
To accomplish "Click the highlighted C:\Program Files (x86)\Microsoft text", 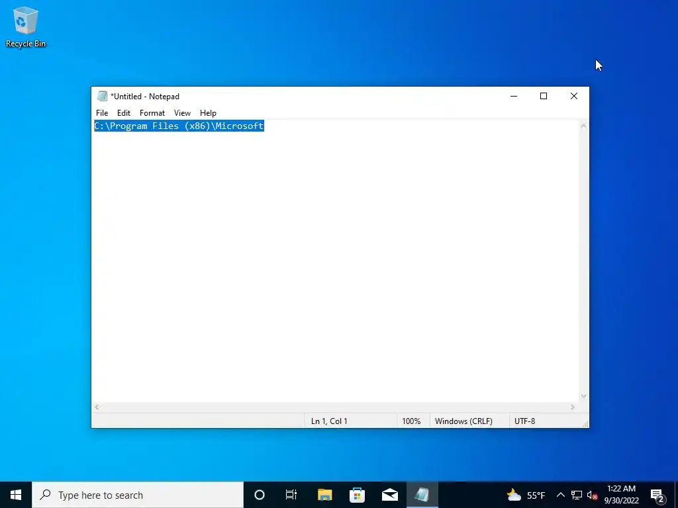I will click(x=179, y=126).
